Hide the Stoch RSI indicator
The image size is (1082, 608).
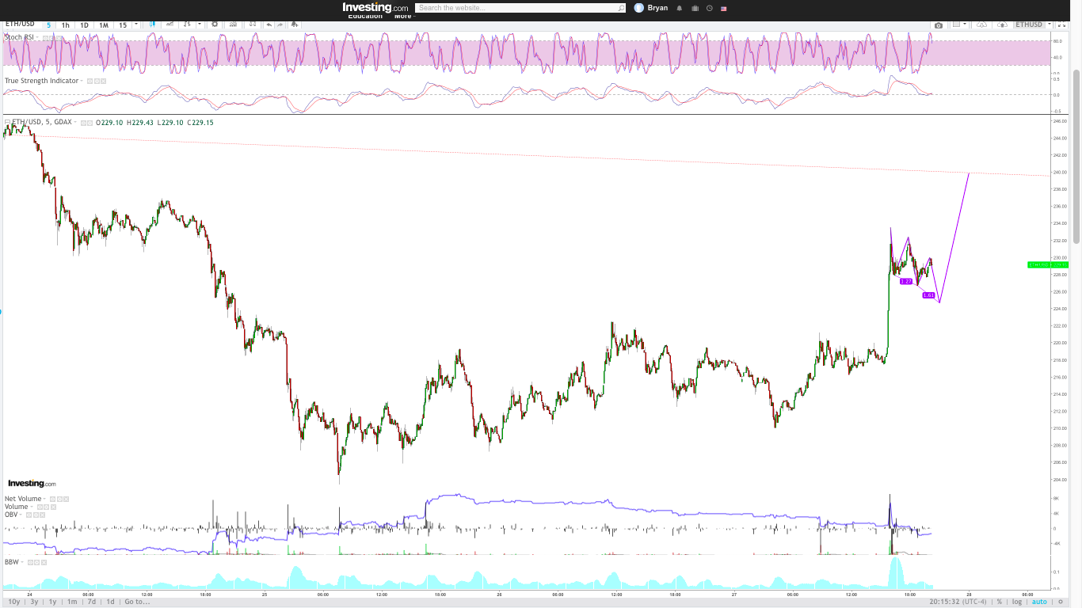click(45, 37)
